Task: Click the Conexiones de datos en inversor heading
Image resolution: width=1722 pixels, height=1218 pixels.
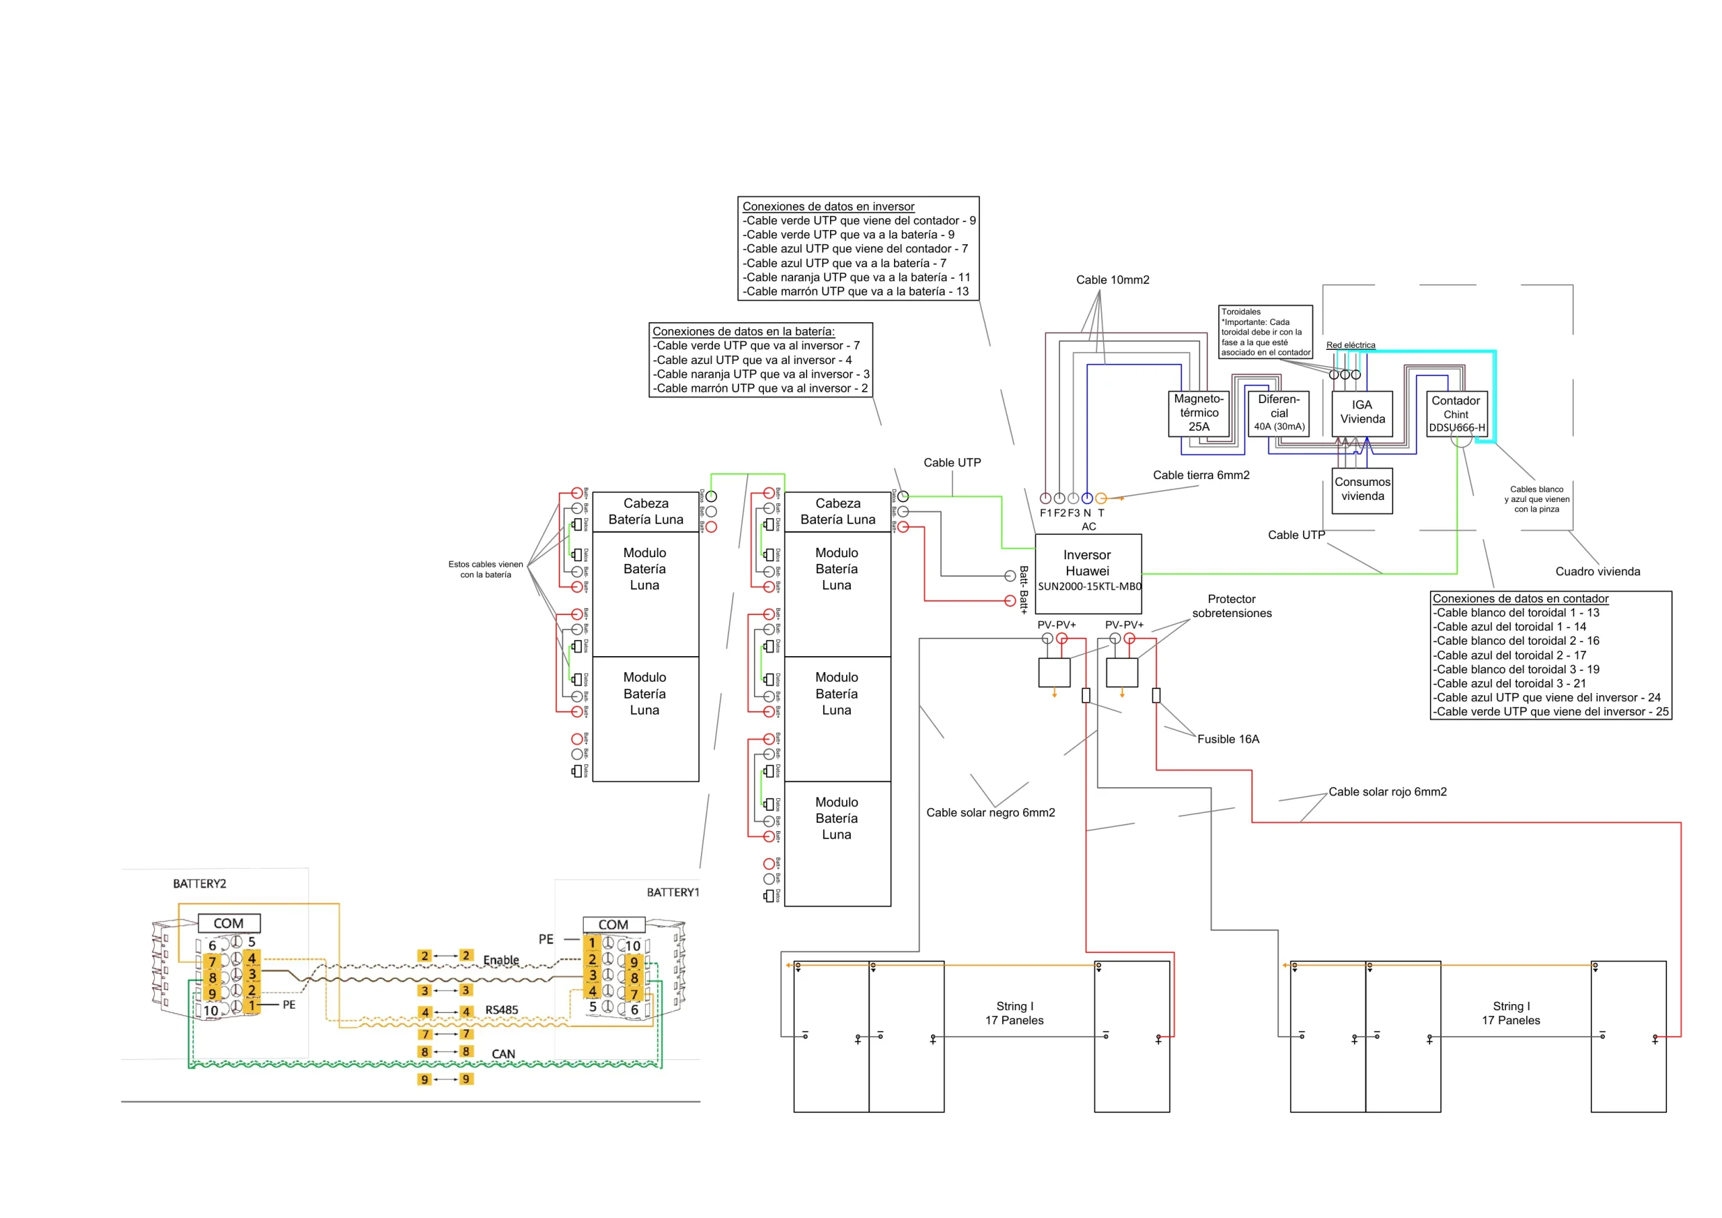Action: coord(828,207)
